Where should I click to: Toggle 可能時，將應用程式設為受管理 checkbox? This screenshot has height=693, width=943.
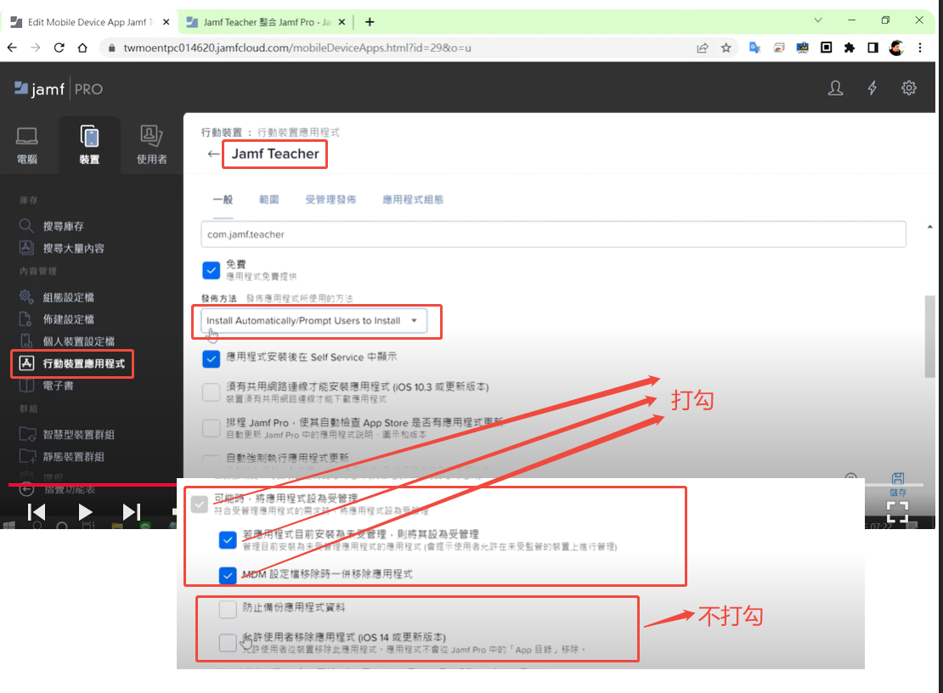(200, 504)
